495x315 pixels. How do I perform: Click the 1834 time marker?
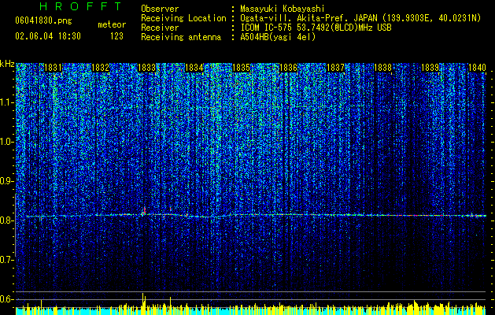pos(194,68)
